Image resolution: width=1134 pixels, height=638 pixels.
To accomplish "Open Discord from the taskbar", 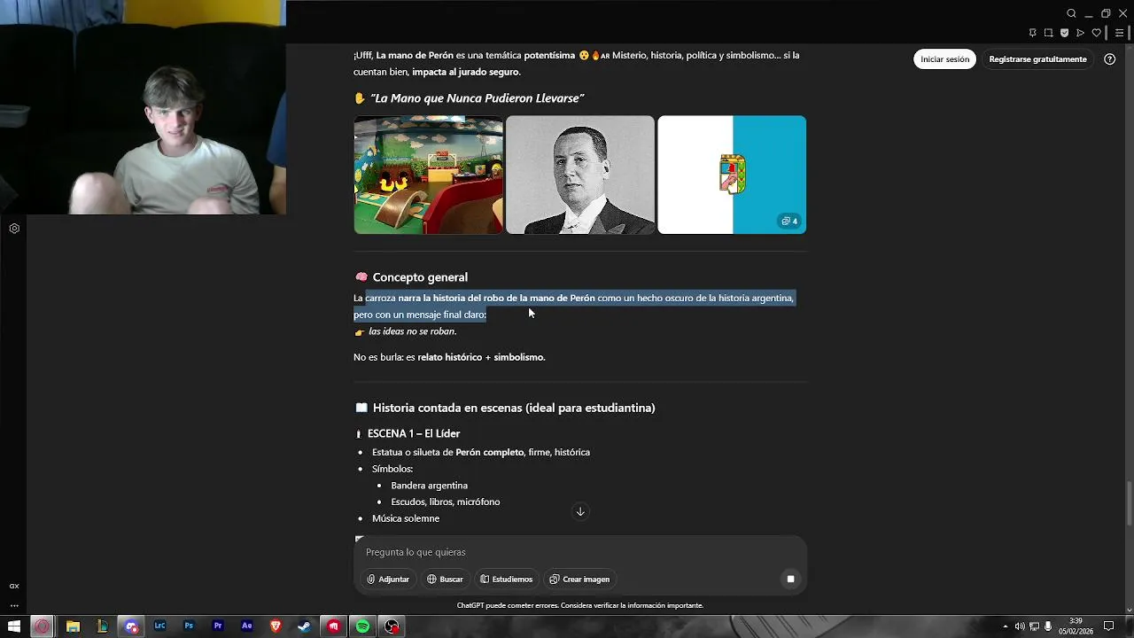I will click(x=131, y=626).
